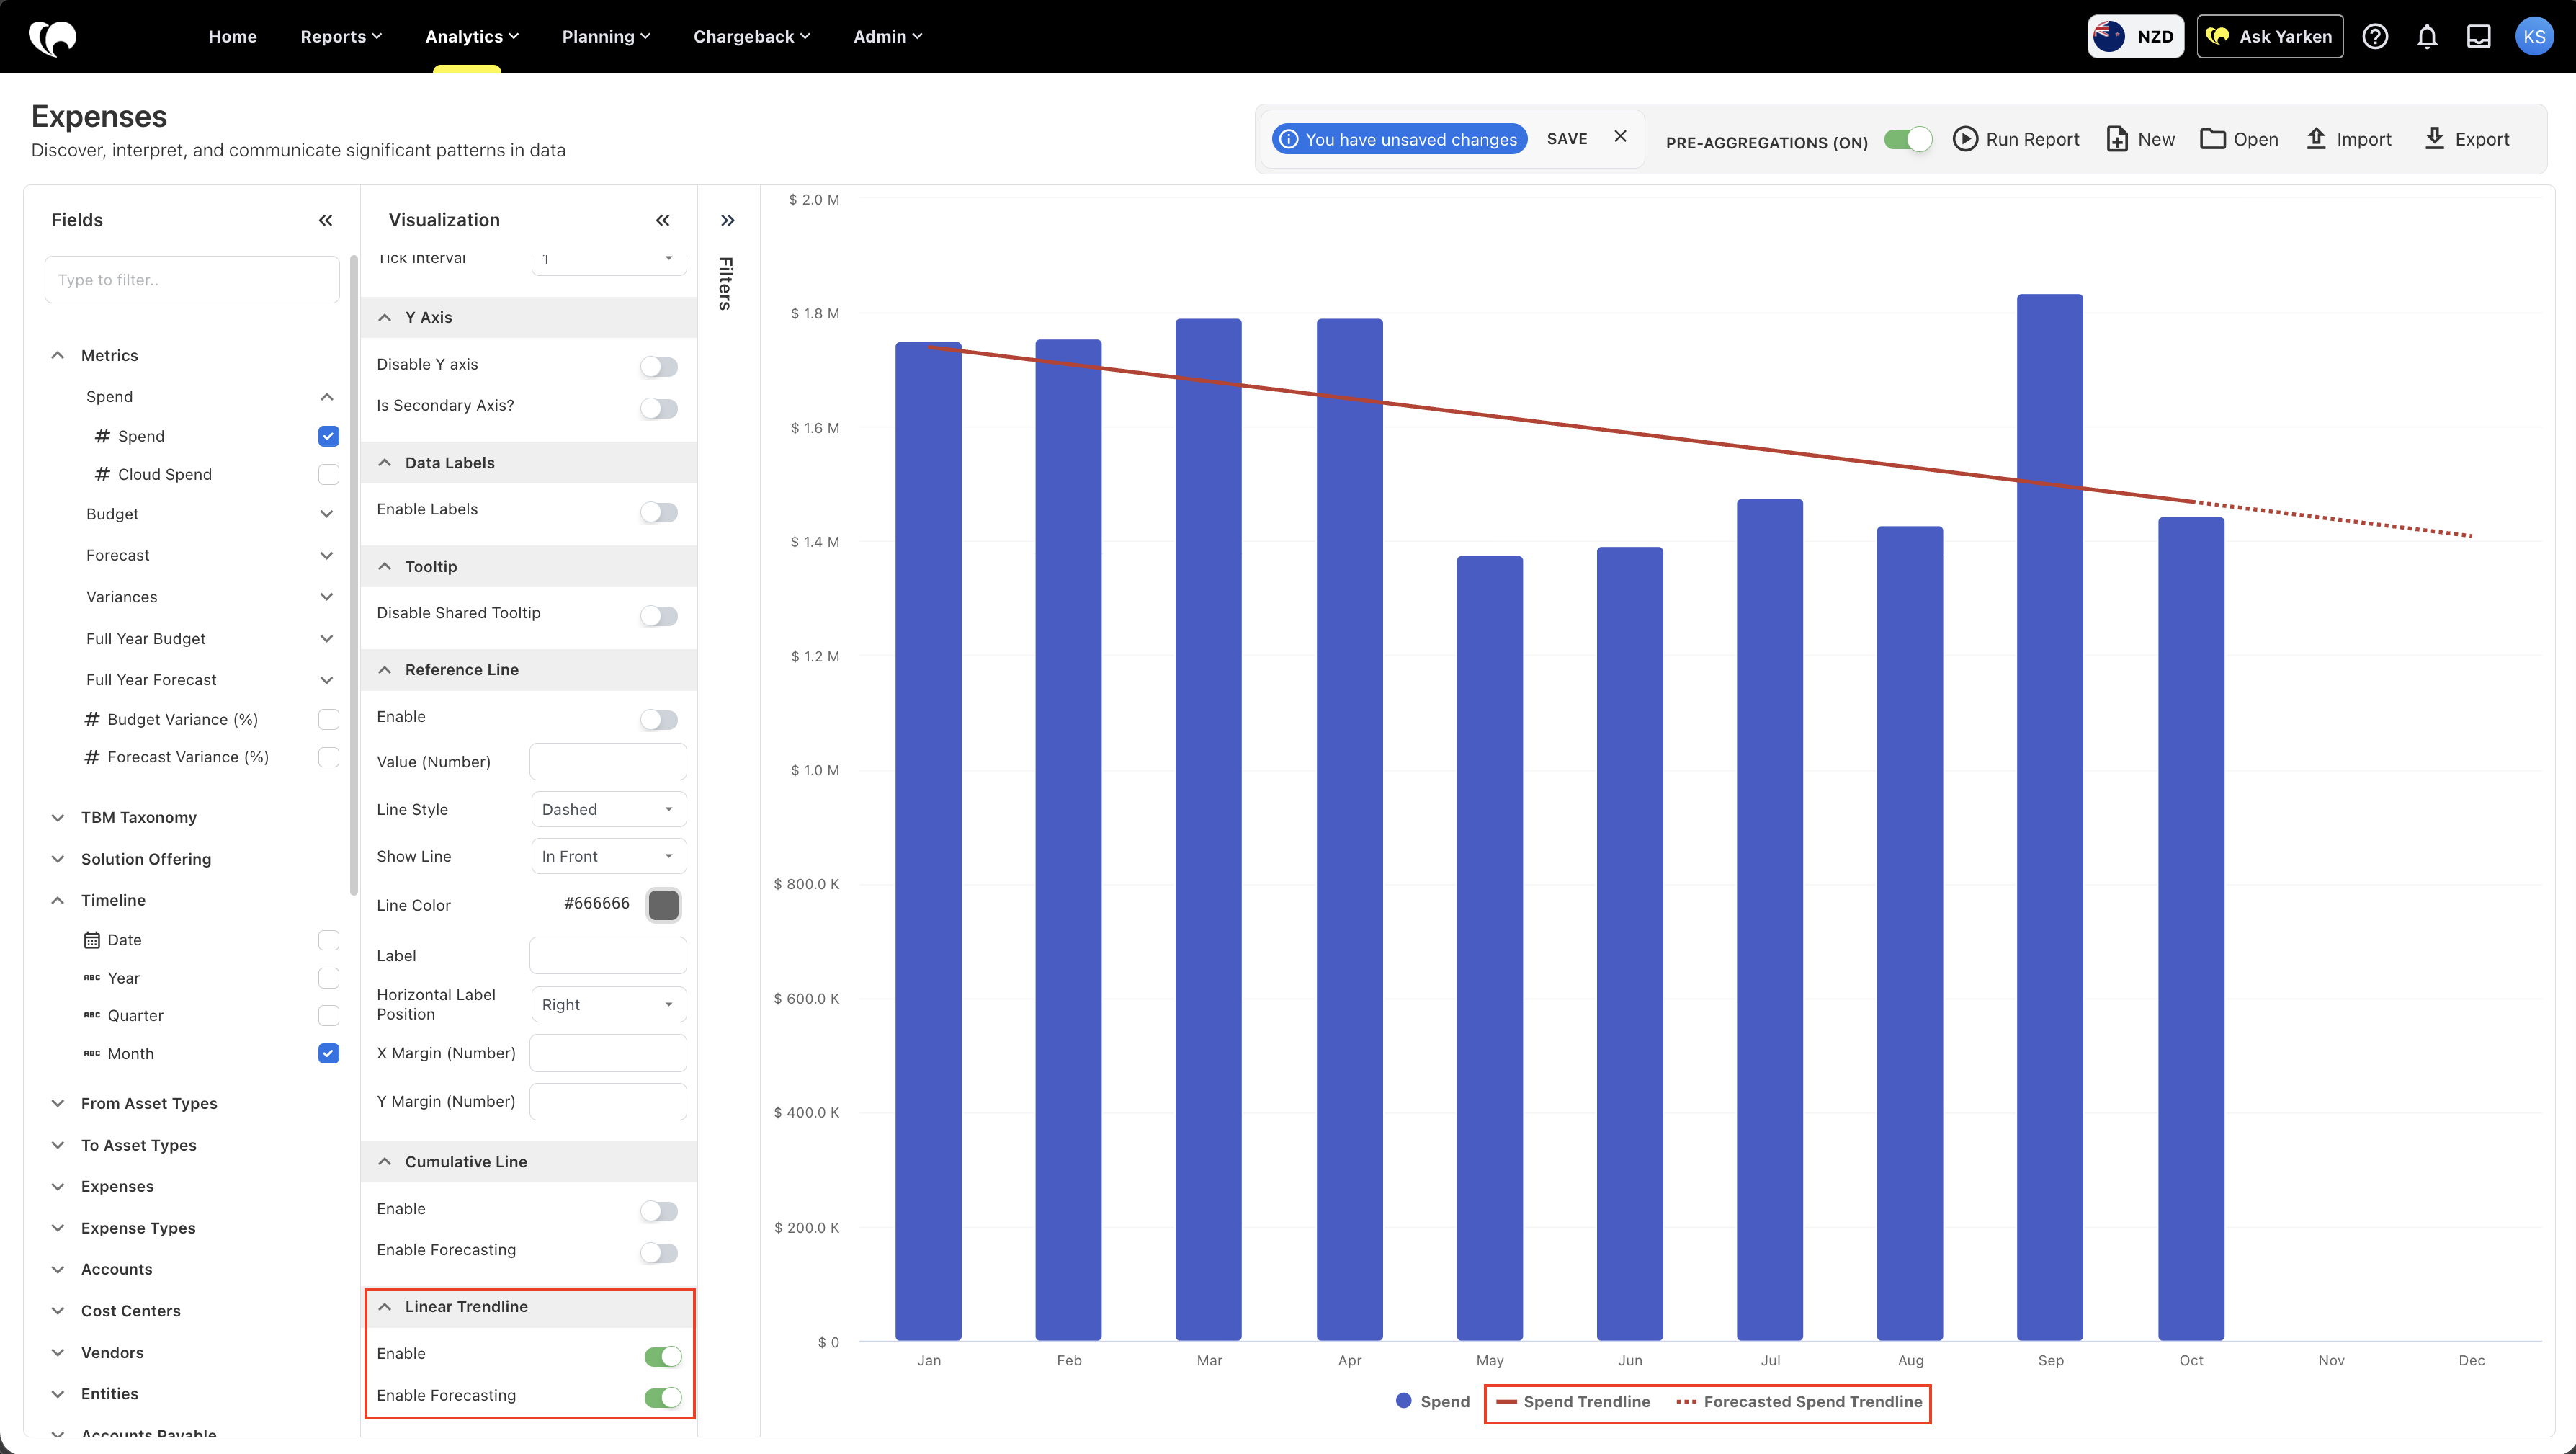Click the info icon in unsaved changes banner
This screenshot has height=1454, width=2576.
click(1290, 139)
